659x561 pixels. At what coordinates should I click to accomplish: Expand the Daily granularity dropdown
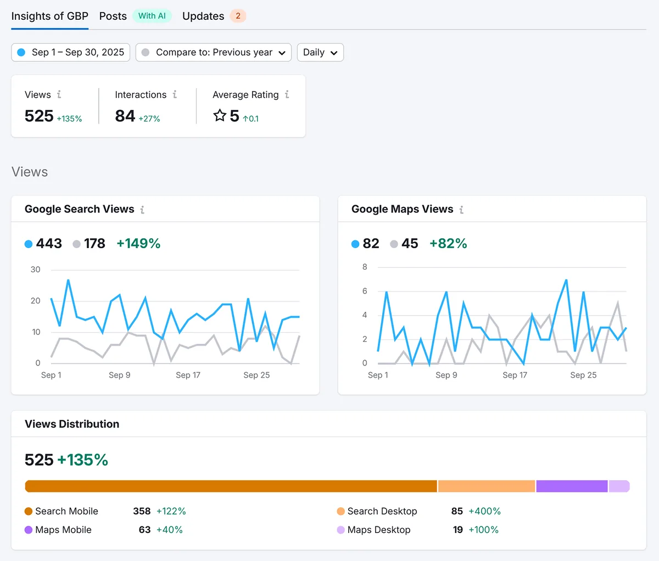[320, 52]
